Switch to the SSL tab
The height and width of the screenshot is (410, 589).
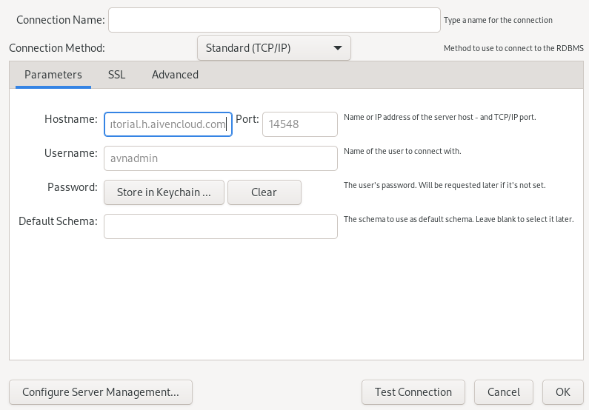pyautogui.click(x=116, y=75)
